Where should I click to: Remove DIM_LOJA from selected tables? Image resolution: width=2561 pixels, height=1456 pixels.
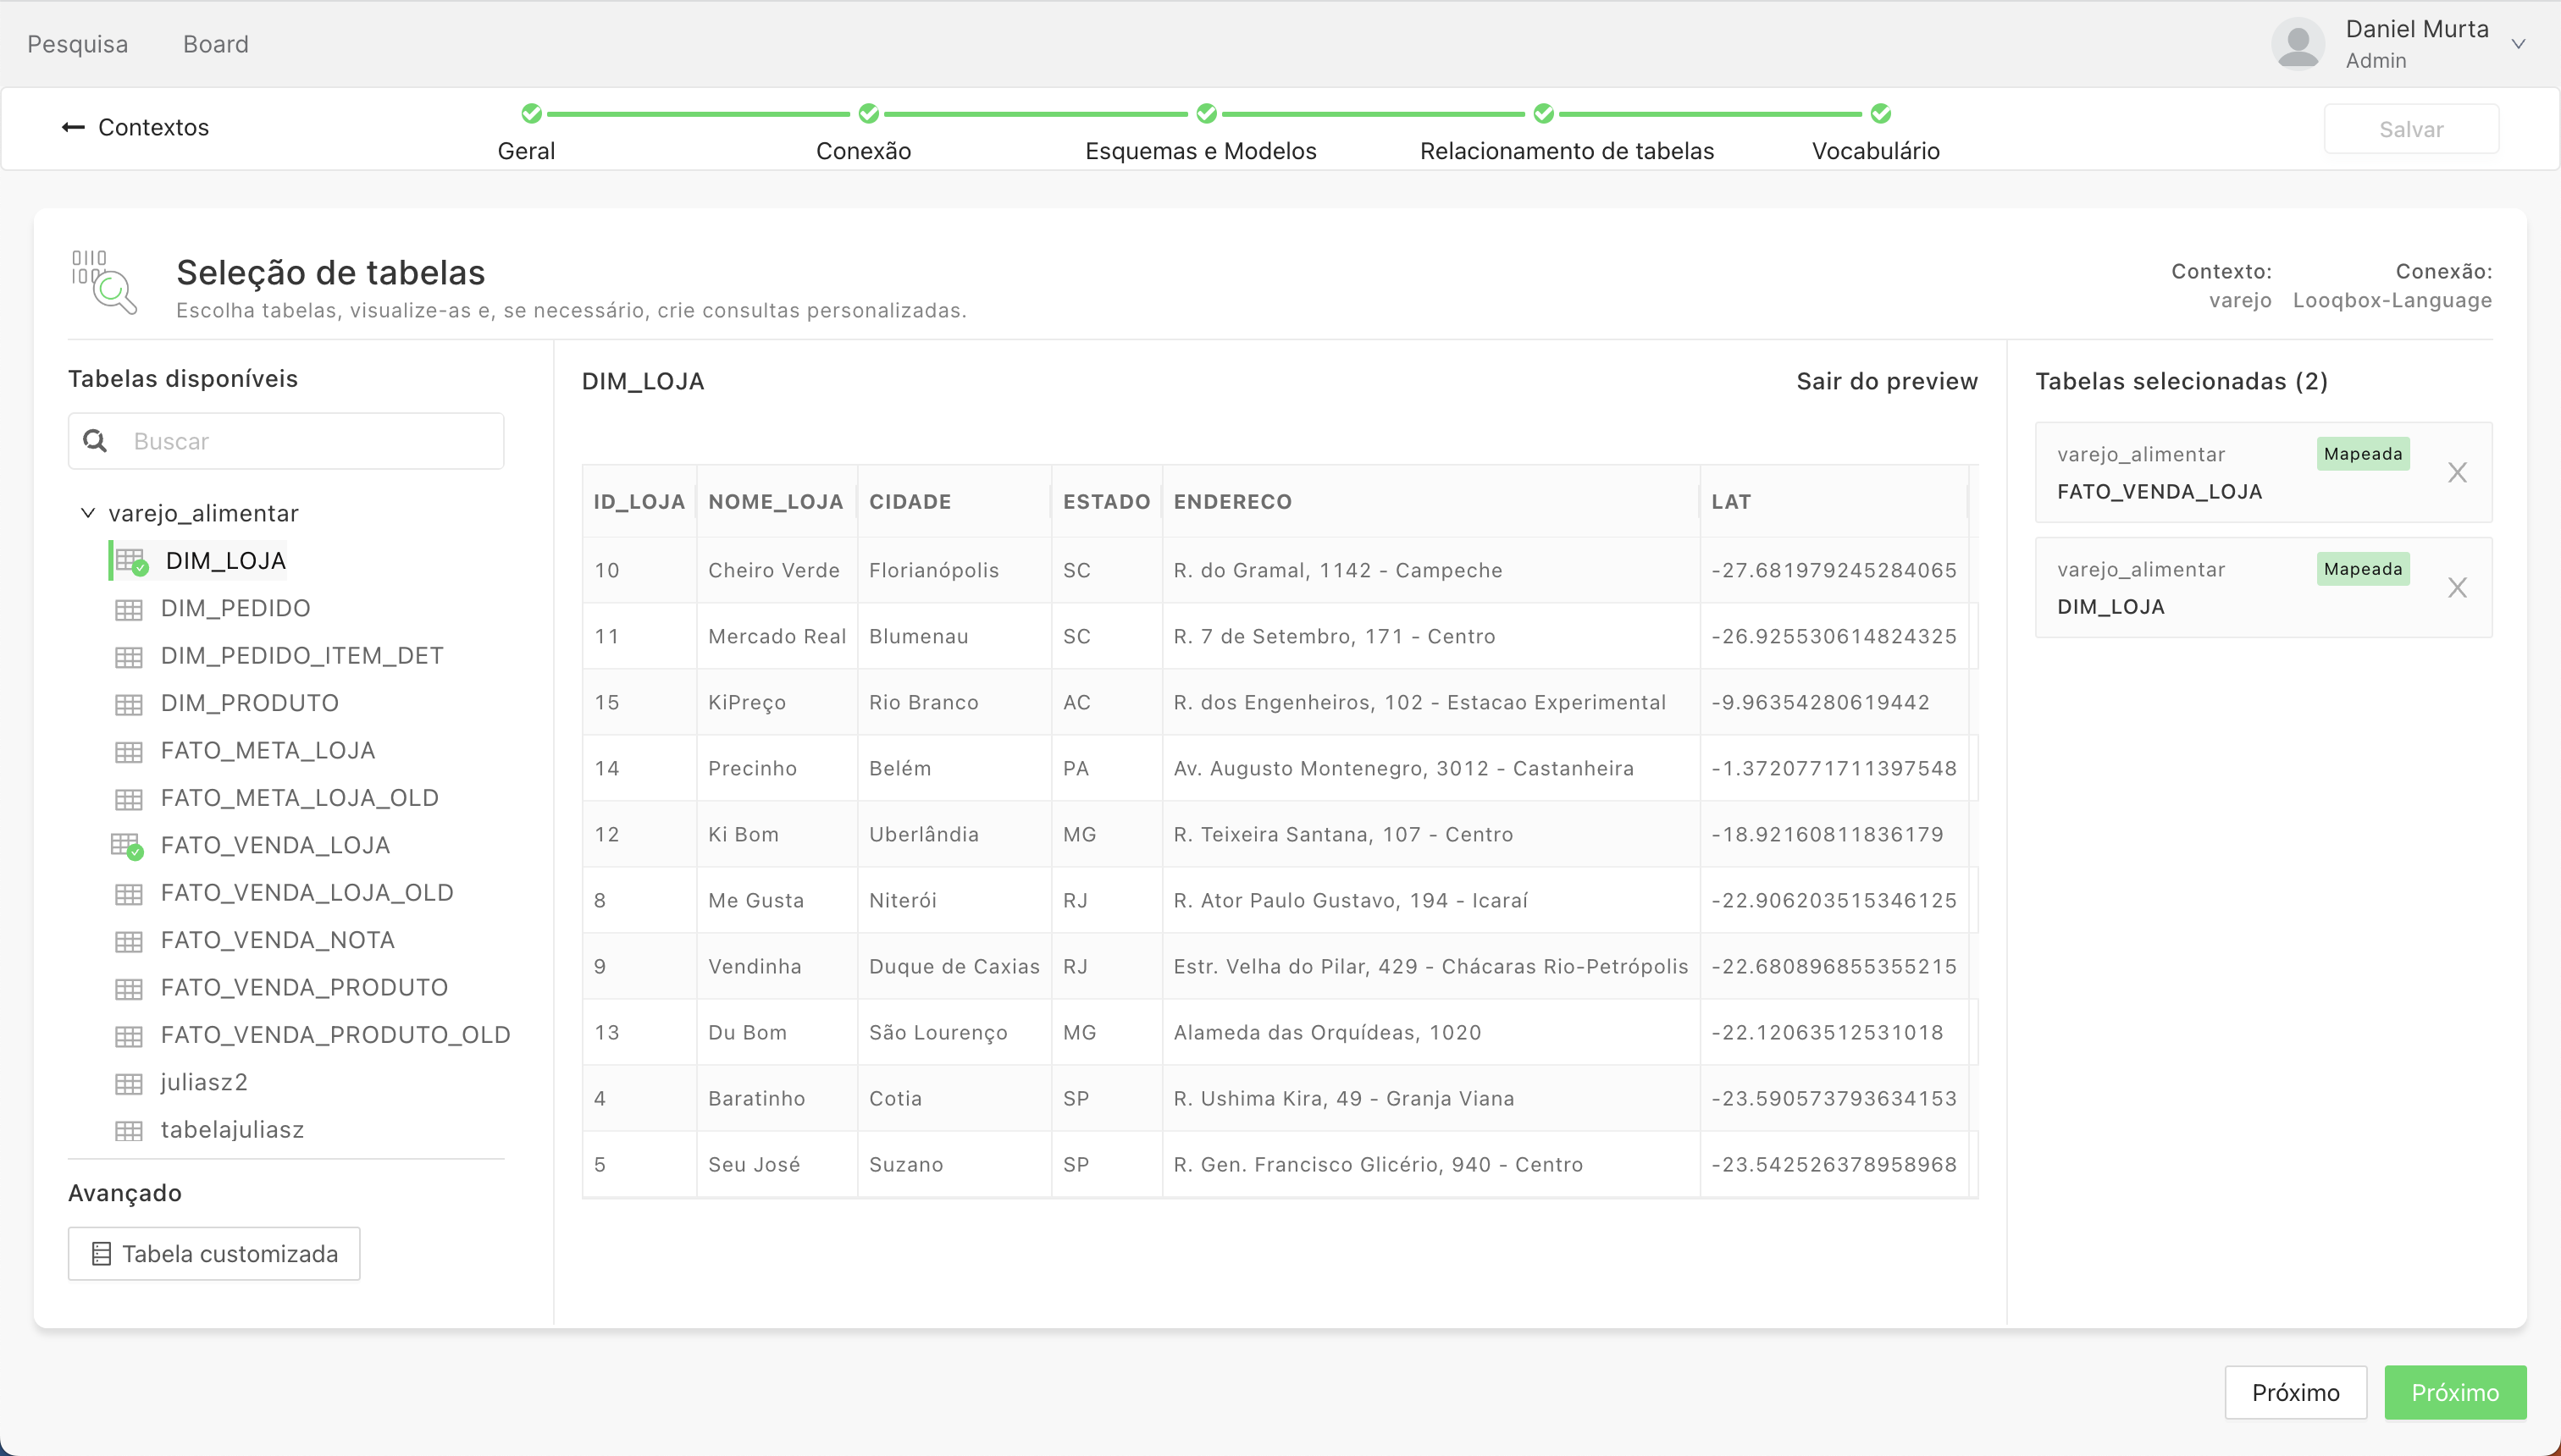2457,588
